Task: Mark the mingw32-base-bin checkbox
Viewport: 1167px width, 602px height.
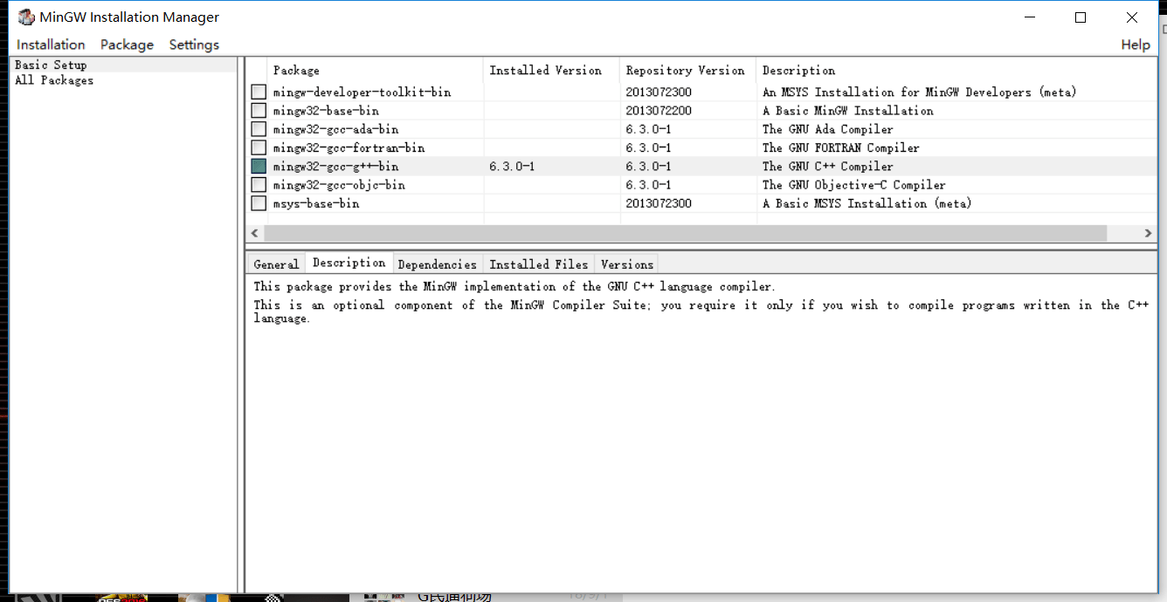Action: (259, 111)
